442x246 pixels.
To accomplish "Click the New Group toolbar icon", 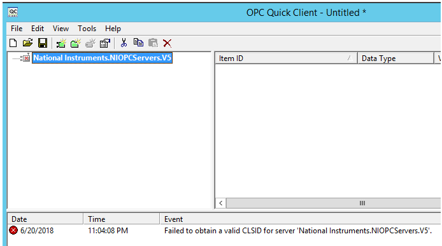I will tap(76, 43).
